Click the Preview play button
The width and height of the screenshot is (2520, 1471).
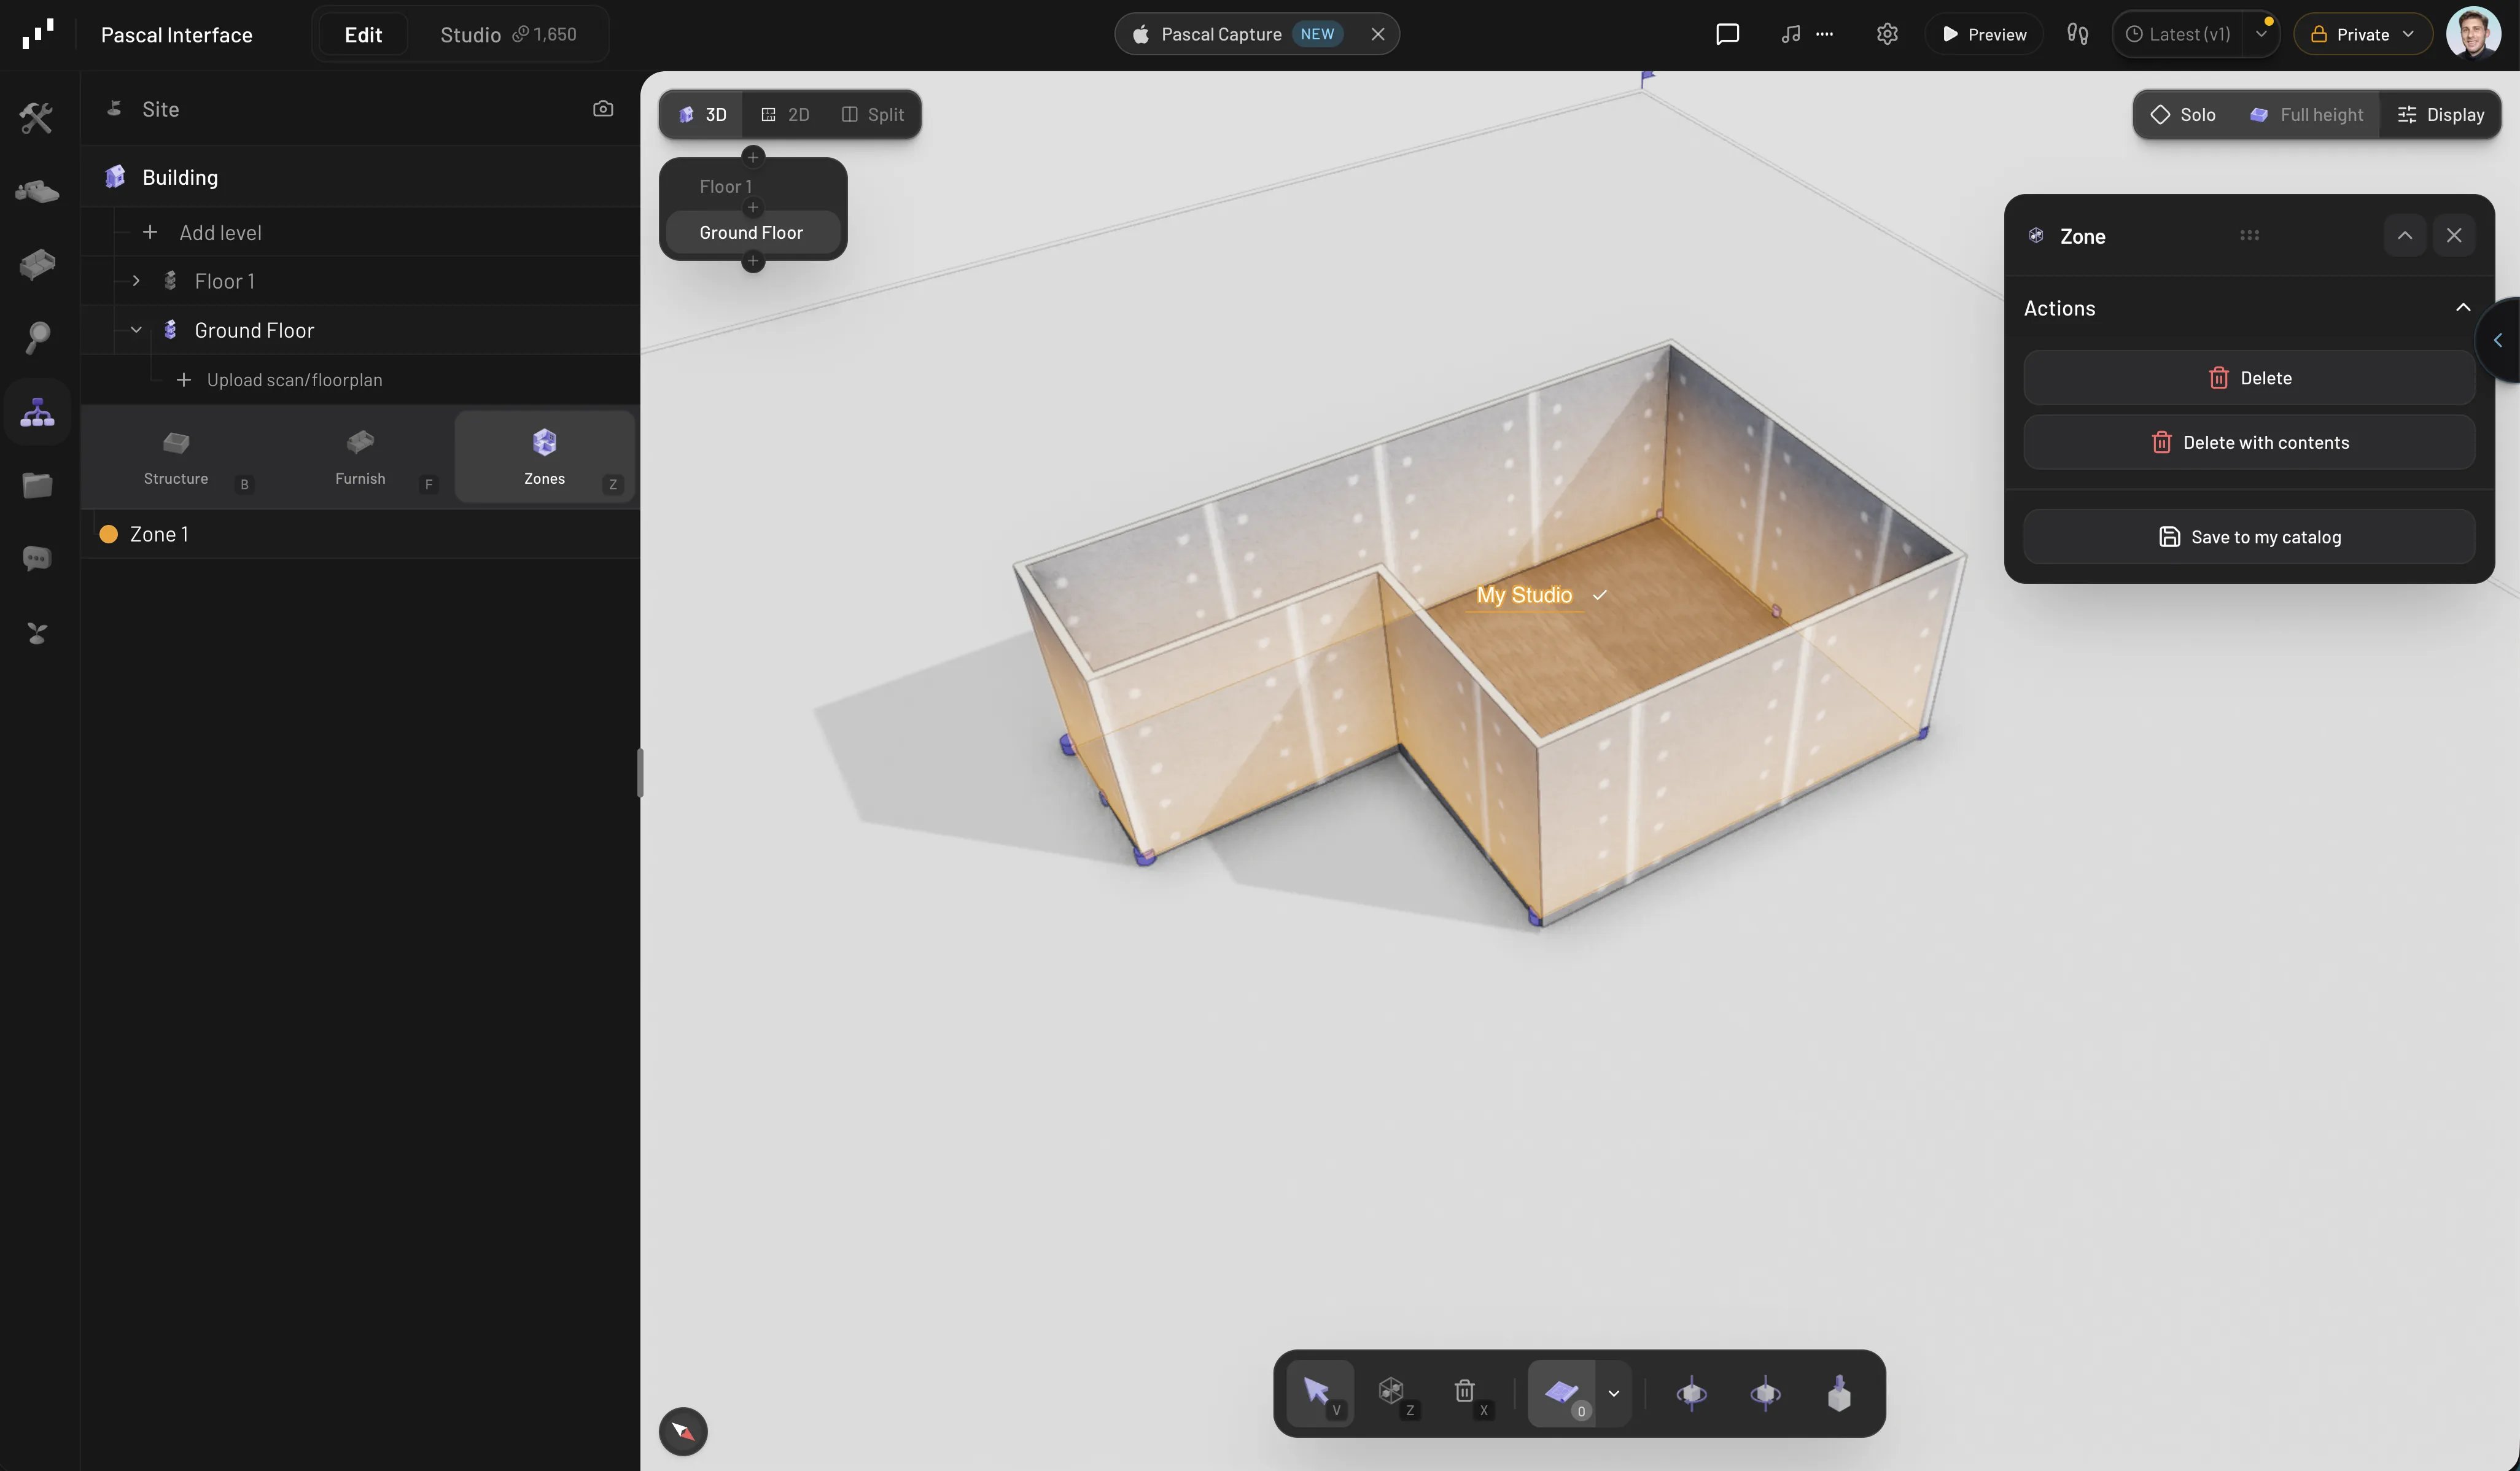[1984, 34]
